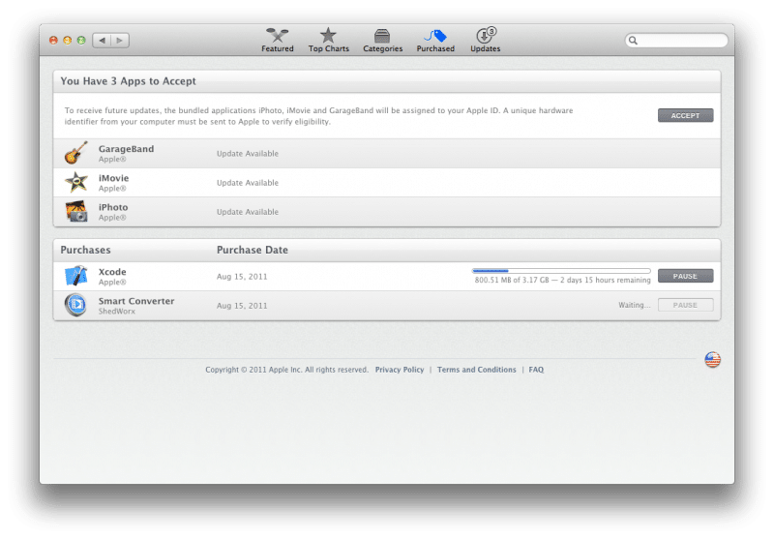This screenshot has height=539, width=774.
Task: Click the Smart Converter app icon
Action: click(76, 305)
